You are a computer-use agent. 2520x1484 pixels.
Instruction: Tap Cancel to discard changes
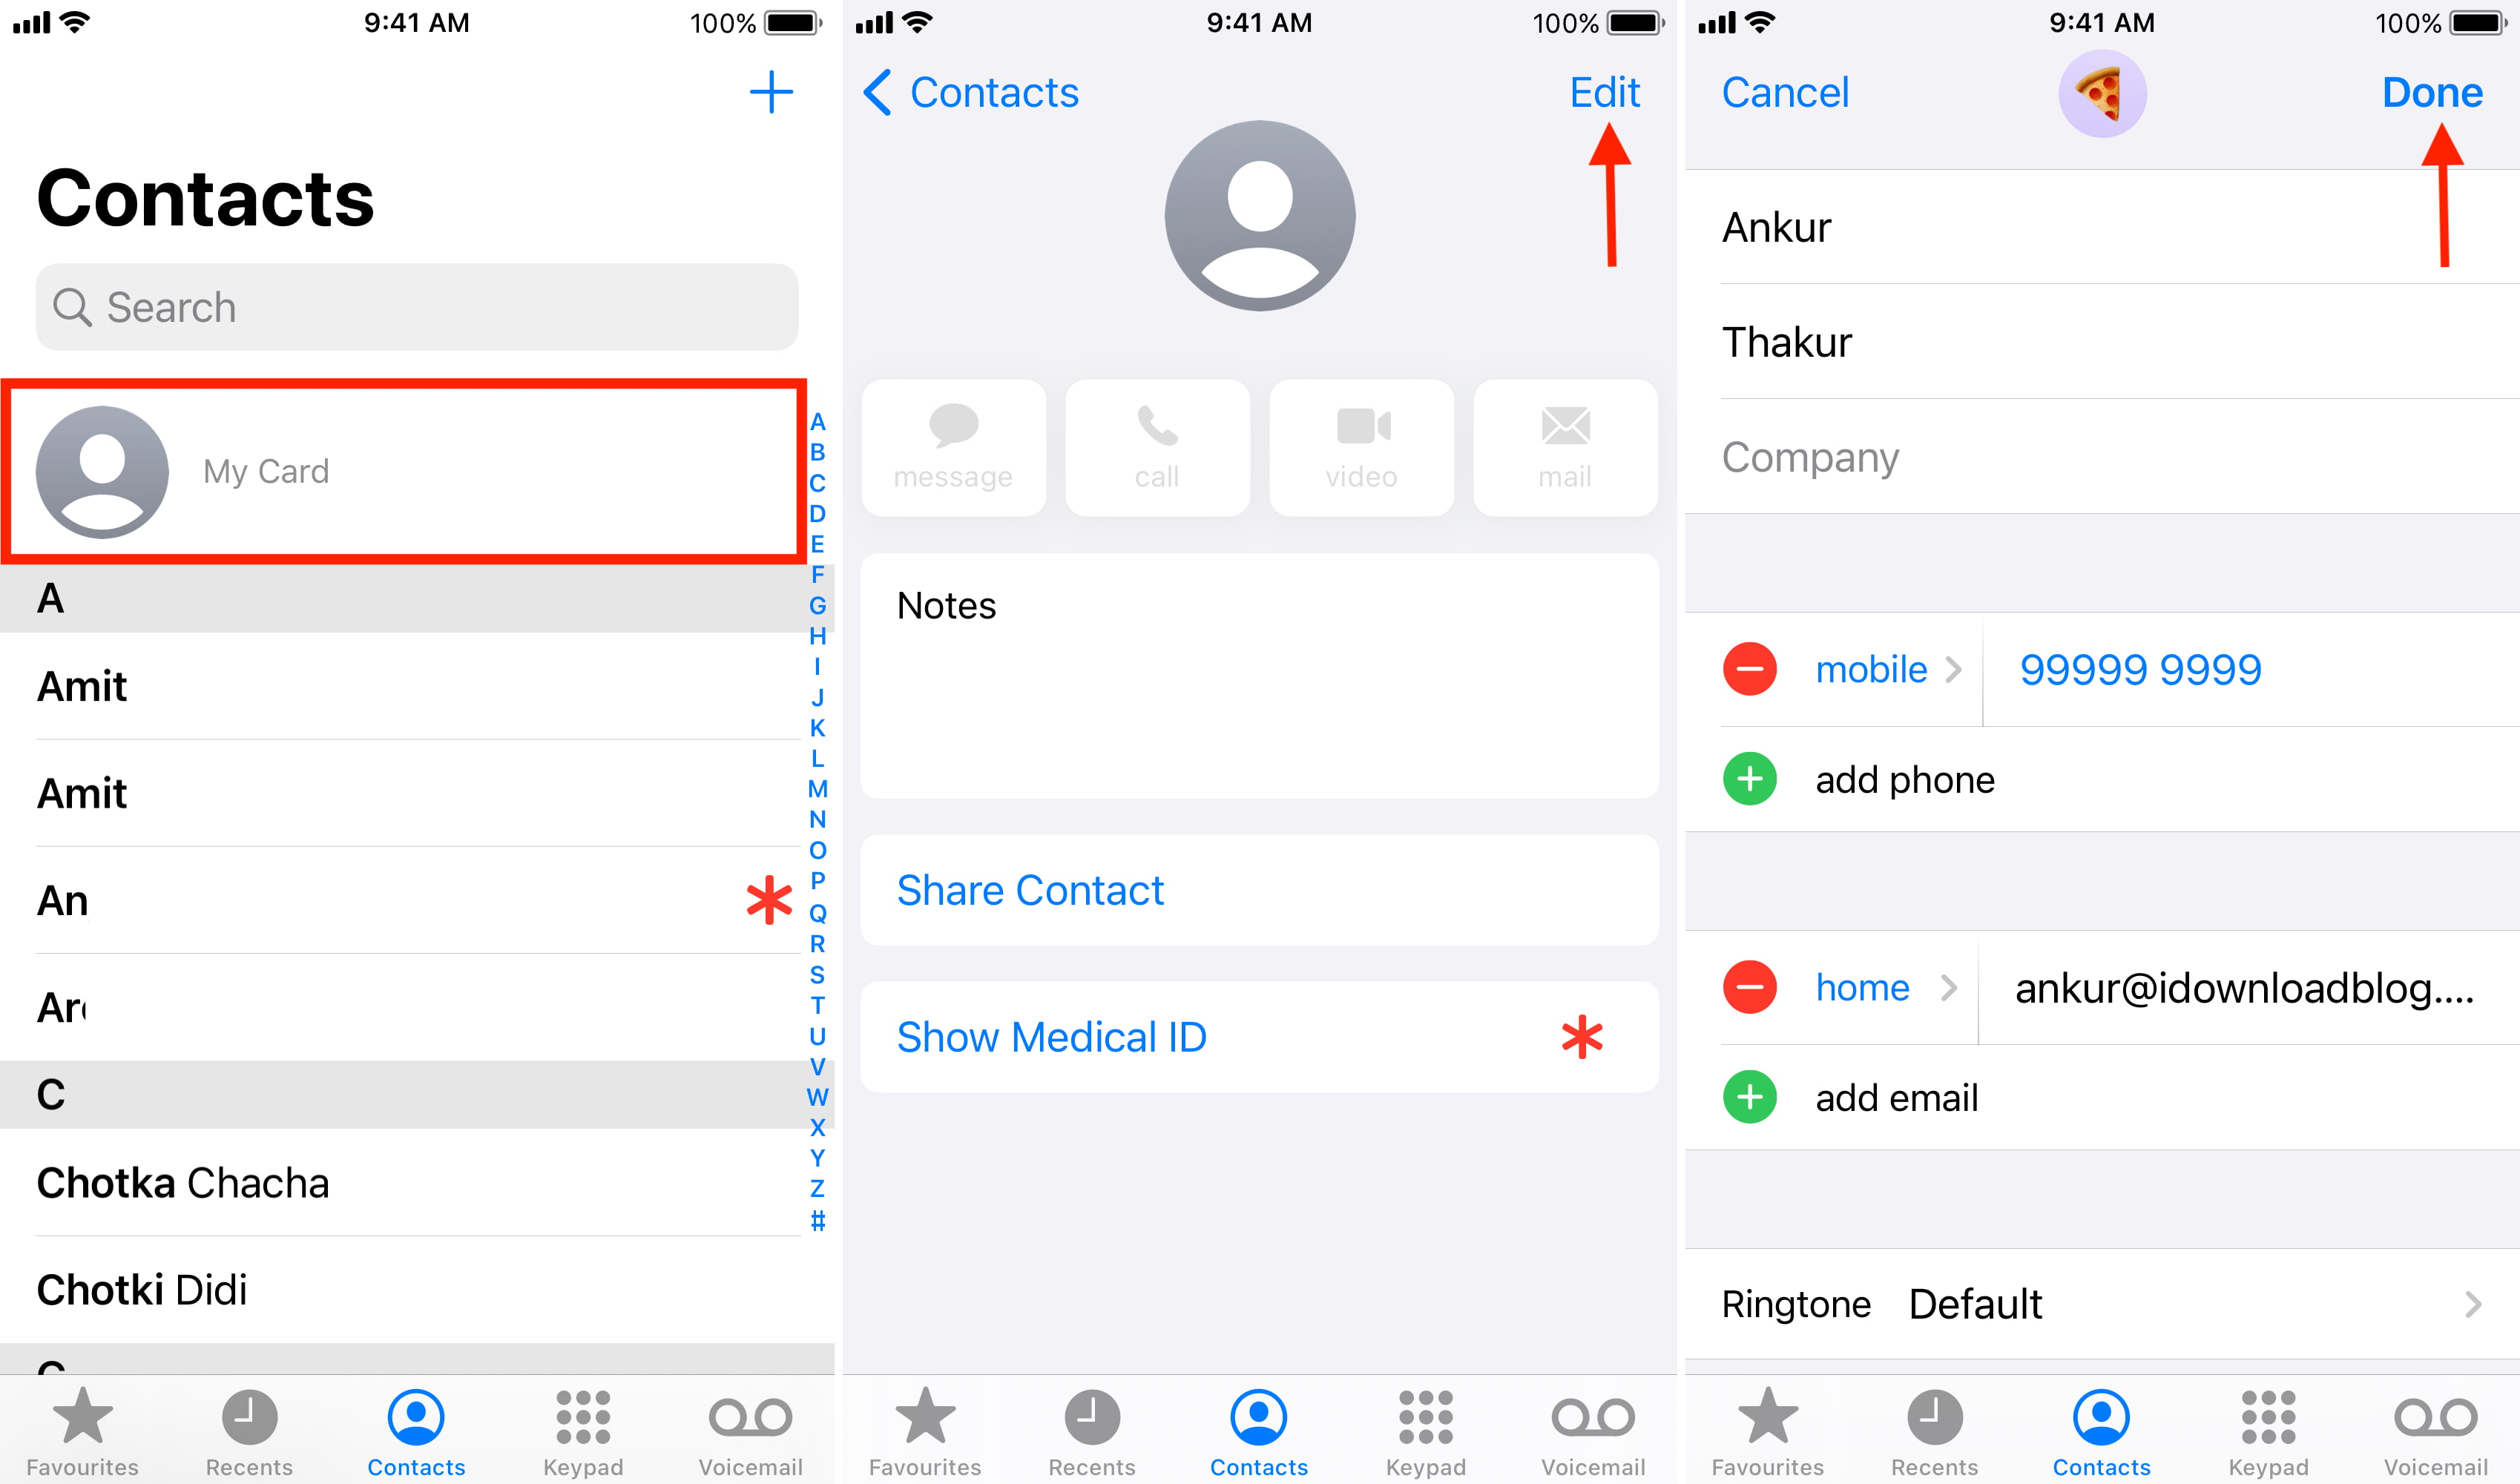click(x=1785, y=92)
